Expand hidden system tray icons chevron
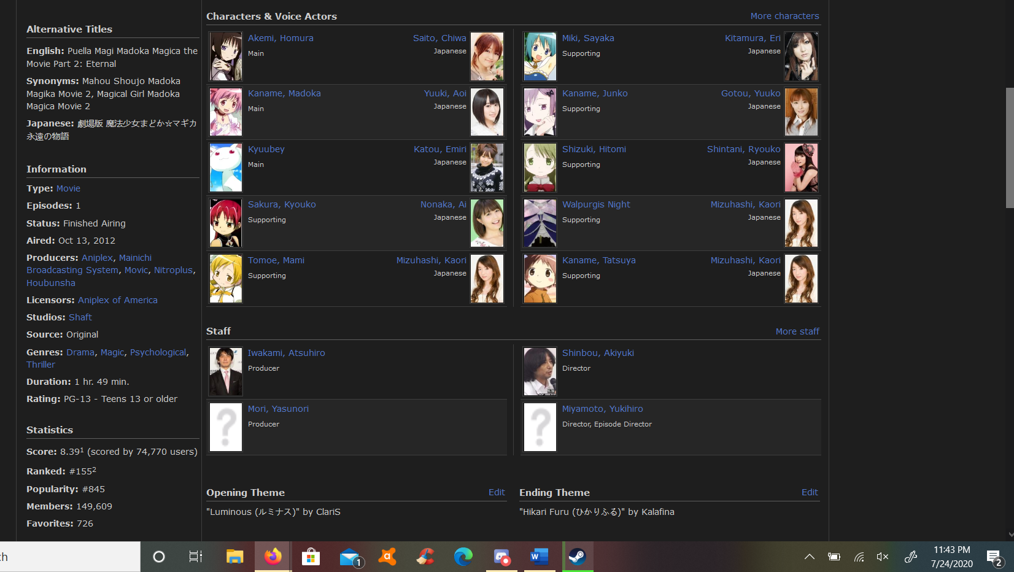This screenshot has width=1014, height=572. 810,557
